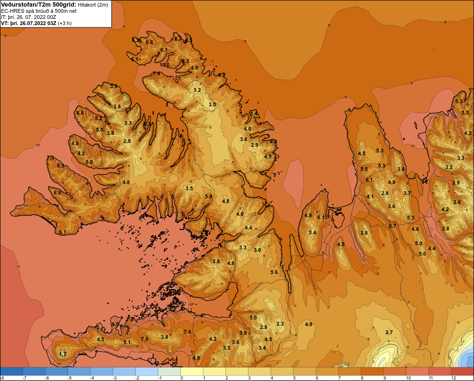Click the legend scale label "-4"
This screenshot has width=474, height=381.
point(92,378)
